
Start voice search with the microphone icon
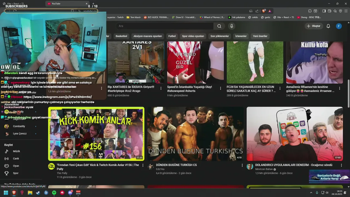tap(232, 26)
